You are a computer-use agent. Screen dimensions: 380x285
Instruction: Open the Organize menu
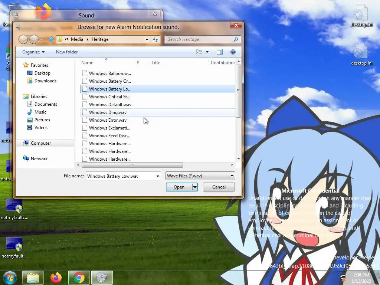[33, 52]
